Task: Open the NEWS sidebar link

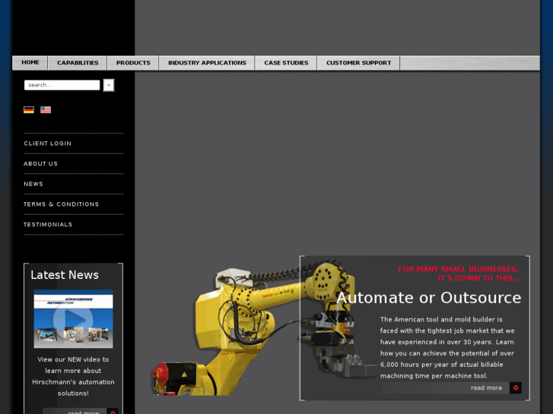Action: pyautogui.click(x=33, y=184)
